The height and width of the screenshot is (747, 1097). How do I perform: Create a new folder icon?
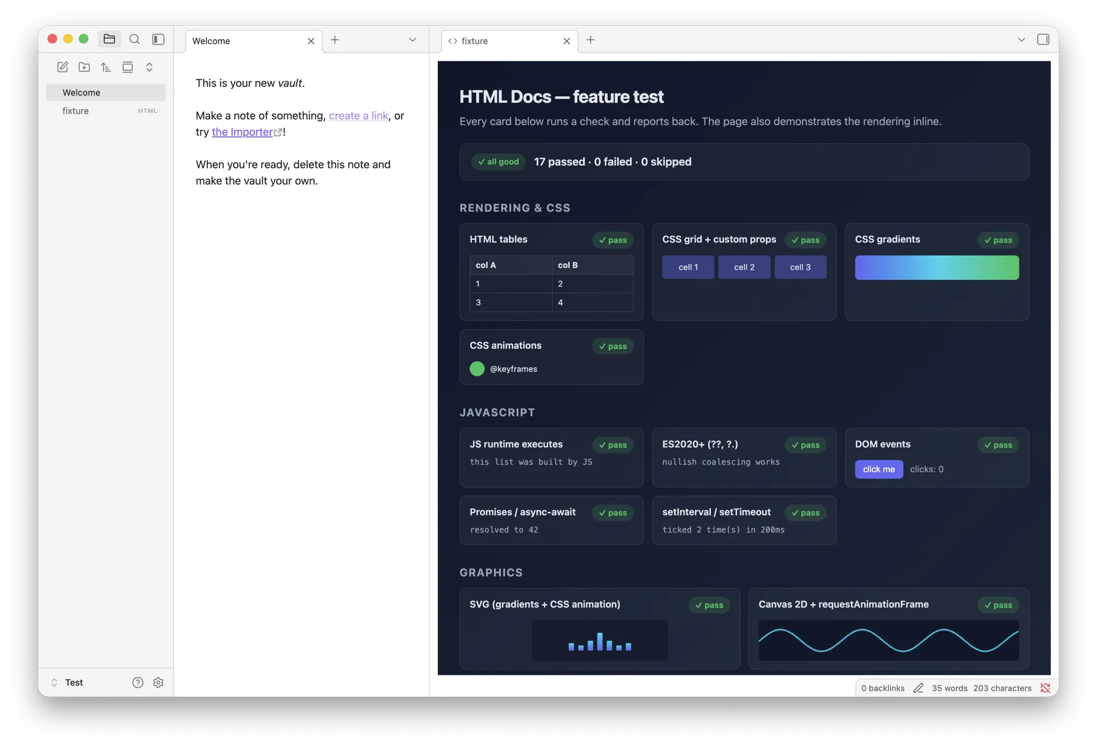pyautogui.click(x=84, y=67)
